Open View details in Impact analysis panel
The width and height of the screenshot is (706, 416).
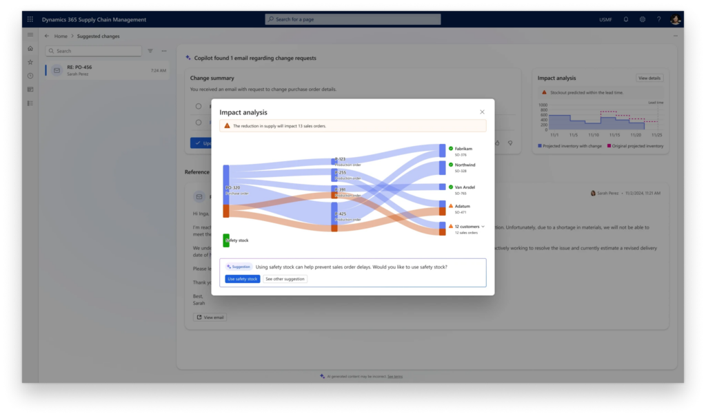pyautogui.click(x=651, y=77)
